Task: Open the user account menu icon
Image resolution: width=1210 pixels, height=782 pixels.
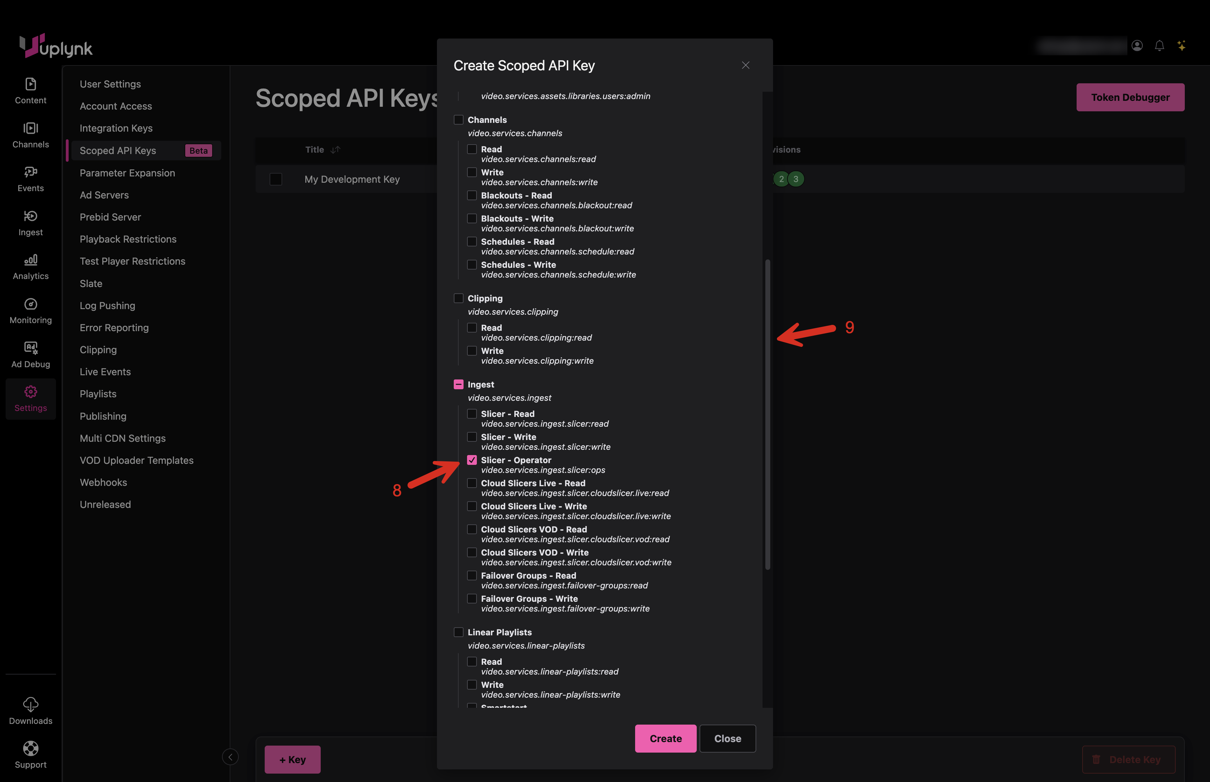Action: [x=1137, y=46]
